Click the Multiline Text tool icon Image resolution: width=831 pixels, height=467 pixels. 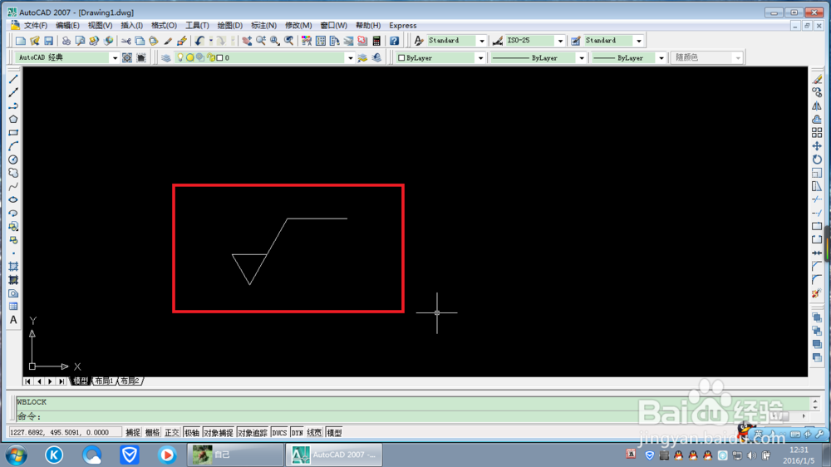tap(13, 320)
